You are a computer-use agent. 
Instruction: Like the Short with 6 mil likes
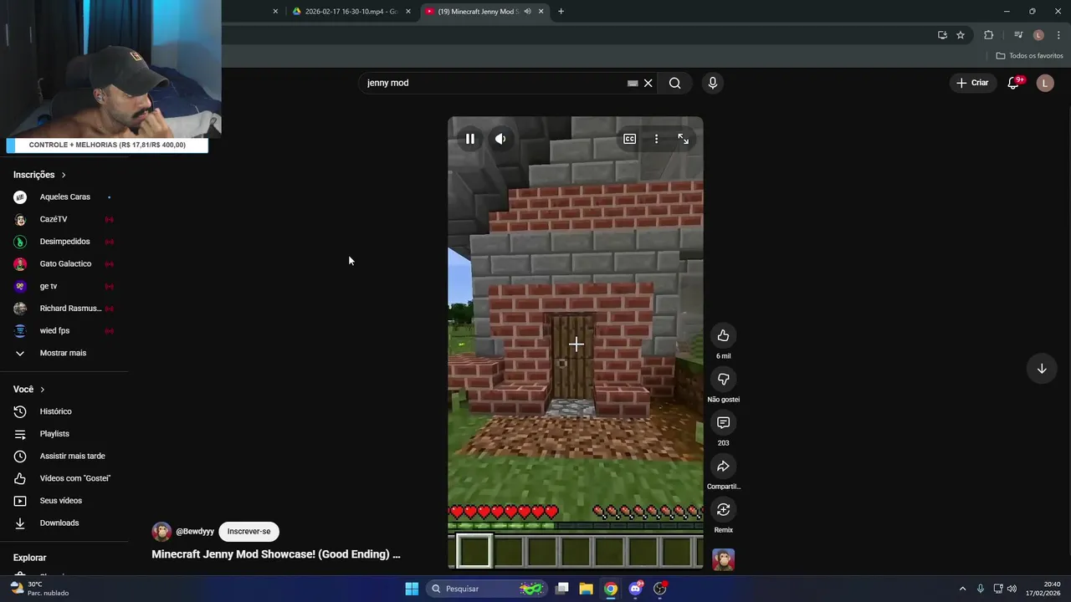[723, 336]
